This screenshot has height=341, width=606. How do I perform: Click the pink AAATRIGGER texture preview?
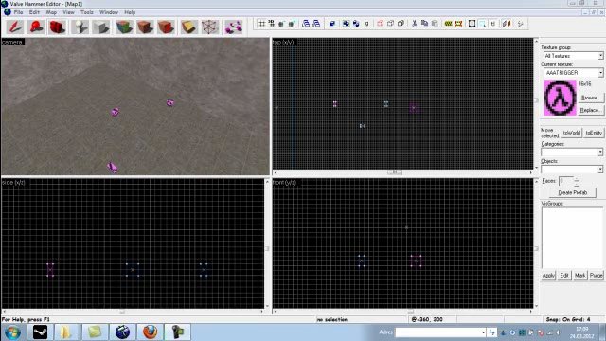(x=560, y=98)
